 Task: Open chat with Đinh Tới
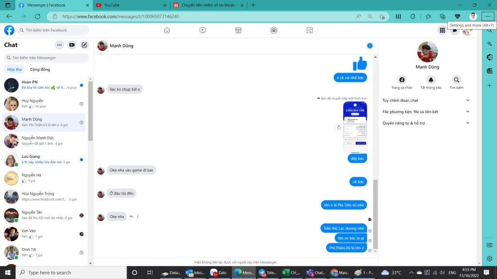[x=44, y=252]
